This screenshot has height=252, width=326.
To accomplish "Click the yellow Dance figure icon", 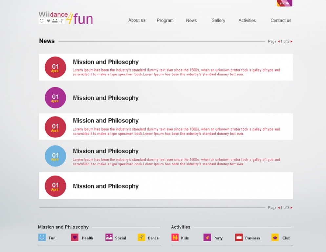I will tap(141, 237).
